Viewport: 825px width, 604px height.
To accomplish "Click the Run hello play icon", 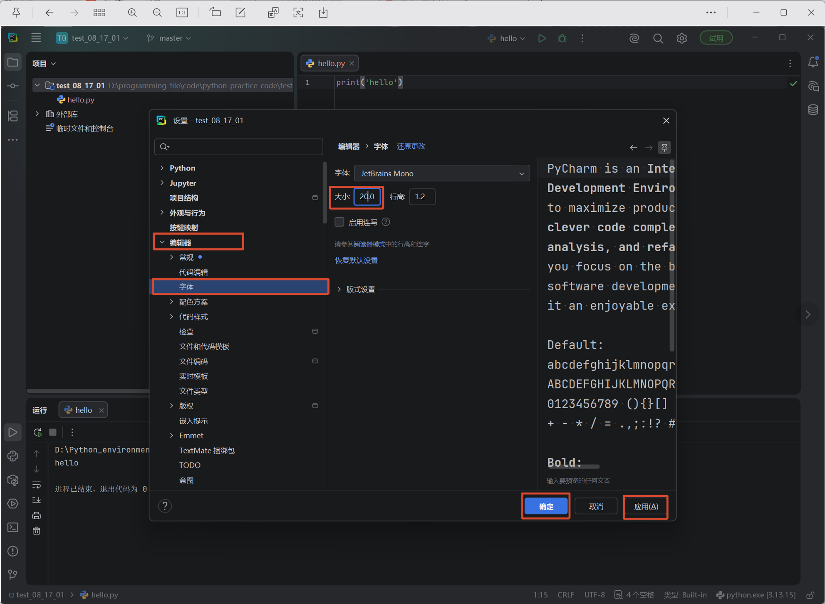I will (542, 38).
